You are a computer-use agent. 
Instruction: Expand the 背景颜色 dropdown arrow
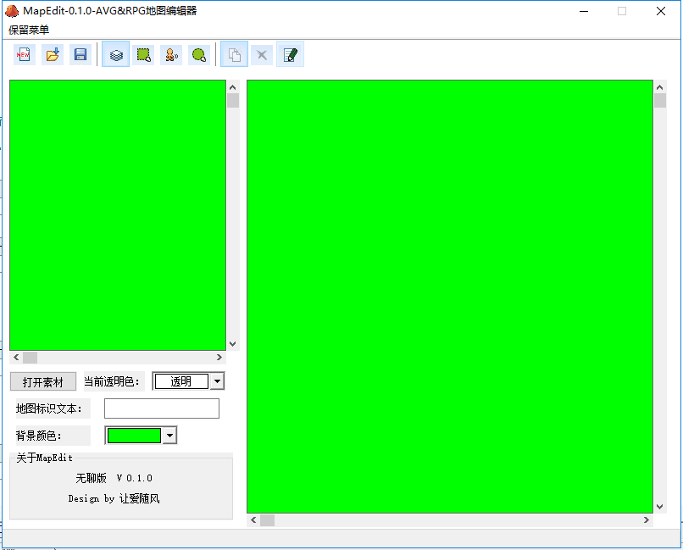click(x=169, y=436)
